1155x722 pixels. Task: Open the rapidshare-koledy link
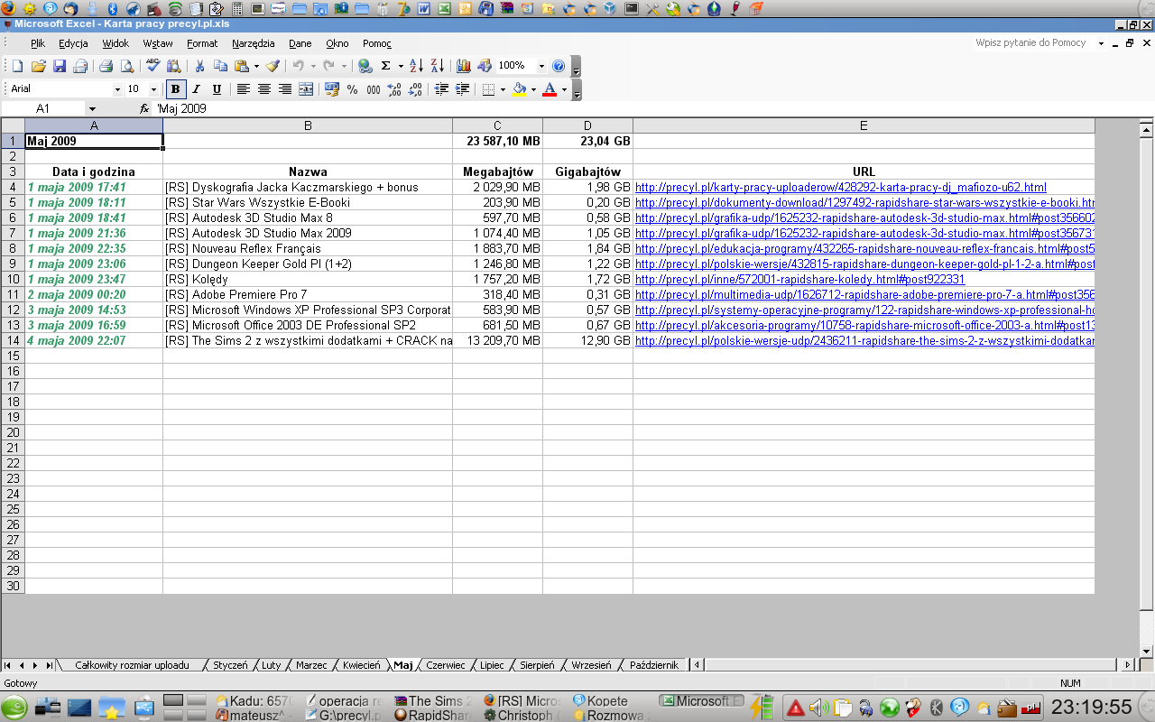(x=800, y=279)
